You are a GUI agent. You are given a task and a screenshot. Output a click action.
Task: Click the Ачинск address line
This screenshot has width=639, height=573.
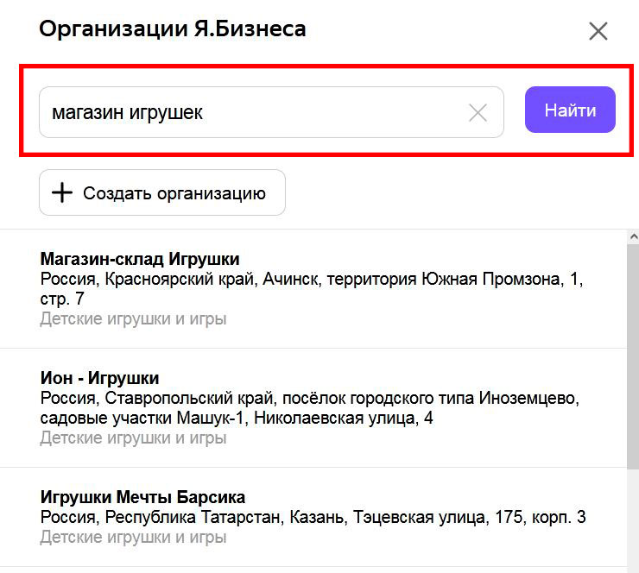click(x=312, y=289)
